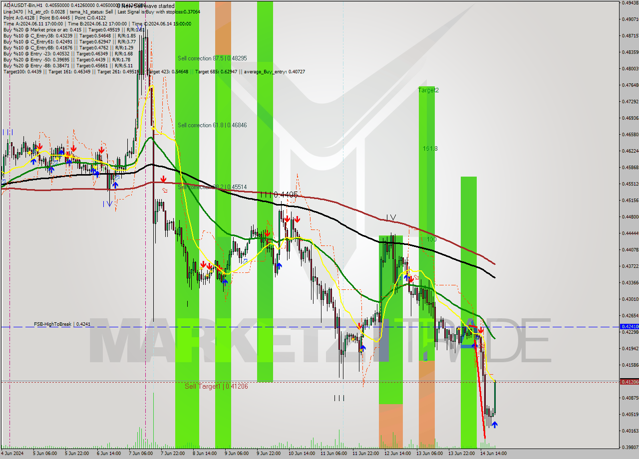The width and height of the screenshot is (639, 459).
Task: Click '13 Jun 22:00' on time axis
Action: [x=461, y=454]
